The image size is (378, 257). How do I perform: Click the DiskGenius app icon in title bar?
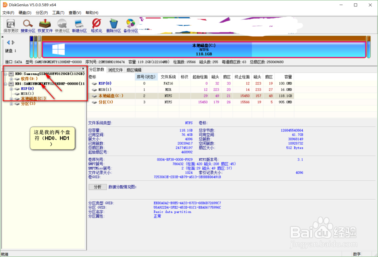pyautogui.click(x=5, y=5)
